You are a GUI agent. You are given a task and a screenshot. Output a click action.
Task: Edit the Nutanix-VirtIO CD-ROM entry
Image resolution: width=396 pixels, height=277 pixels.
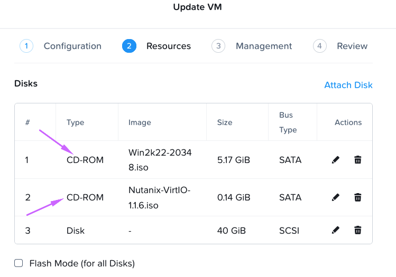(x=335, y=197)
